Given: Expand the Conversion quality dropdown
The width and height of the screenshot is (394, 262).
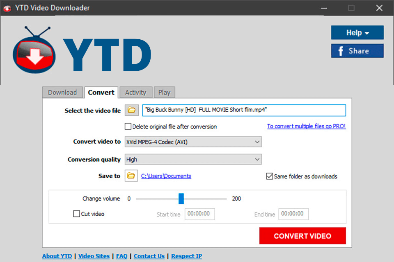Looking at the screenshot, I should [193, 160].
